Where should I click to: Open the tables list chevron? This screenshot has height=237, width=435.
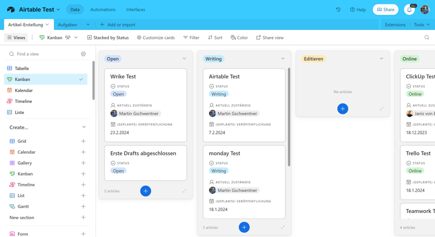(x=88, y=25)
